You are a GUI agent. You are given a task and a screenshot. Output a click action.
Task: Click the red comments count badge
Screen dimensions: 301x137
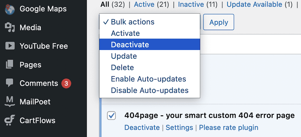[x=66, y=83]
